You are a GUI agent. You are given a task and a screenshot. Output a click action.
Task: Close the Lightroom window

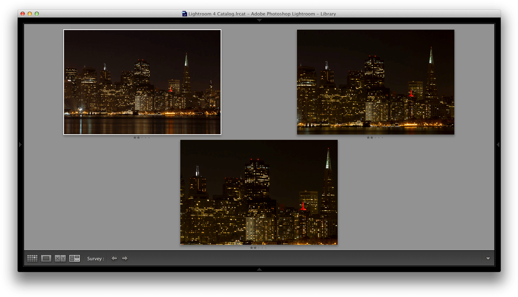[x=23, y=14]
